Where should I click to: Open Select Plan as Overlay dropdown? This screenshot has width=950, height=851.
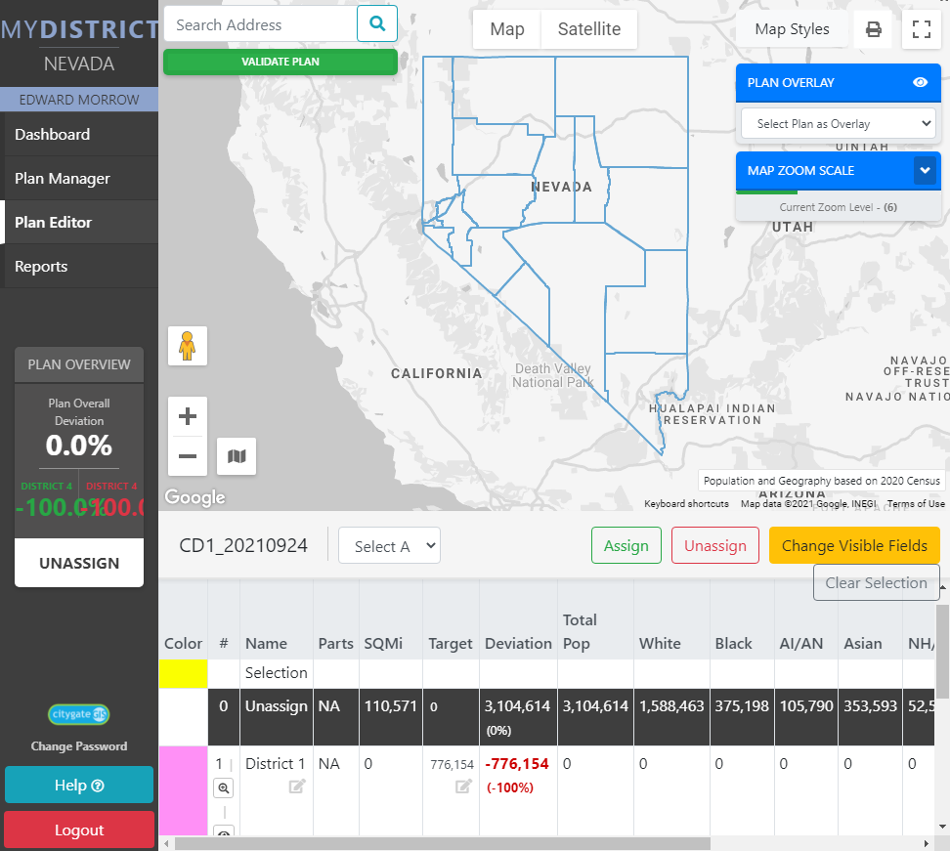838,124
